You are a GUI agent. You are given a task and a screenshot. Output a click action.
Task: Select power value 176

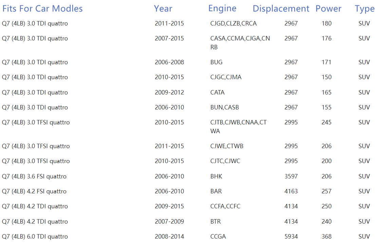click(326, 38)
